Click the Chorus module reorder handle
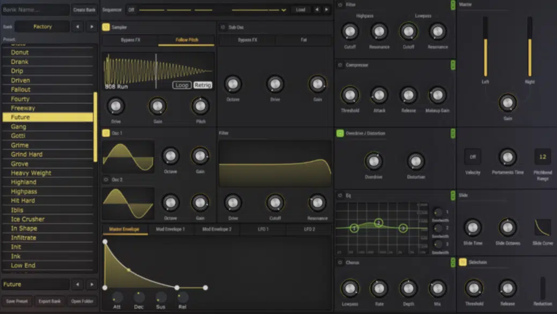Image resolution: width=557 pixels, height=314 pixels. pyautogui.click(x=453, y=263)
